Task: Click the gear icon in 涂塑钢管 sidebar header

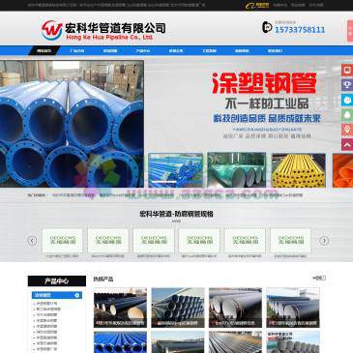Action: click(77, 295)
